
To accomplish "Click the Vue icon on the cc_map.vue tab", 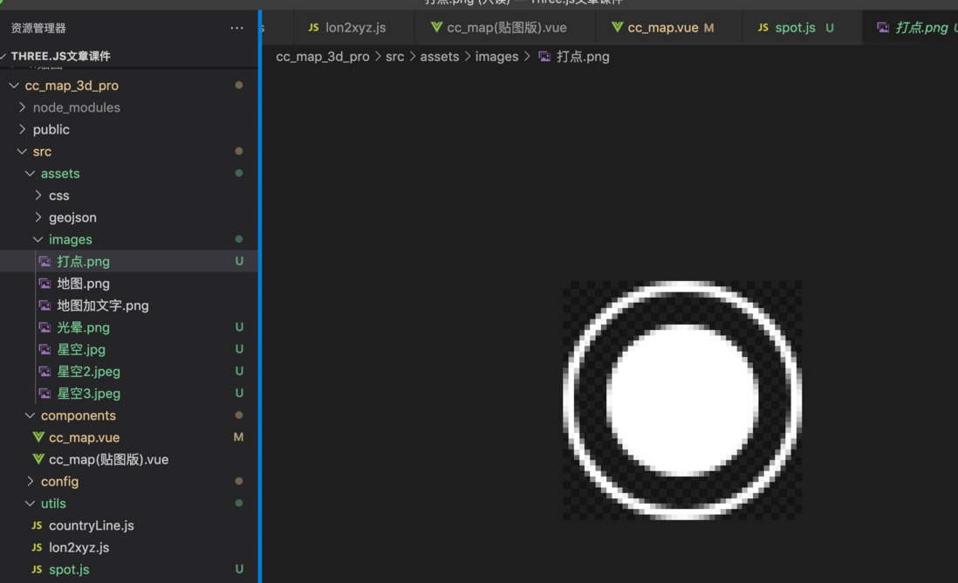I will coord(617,28).
